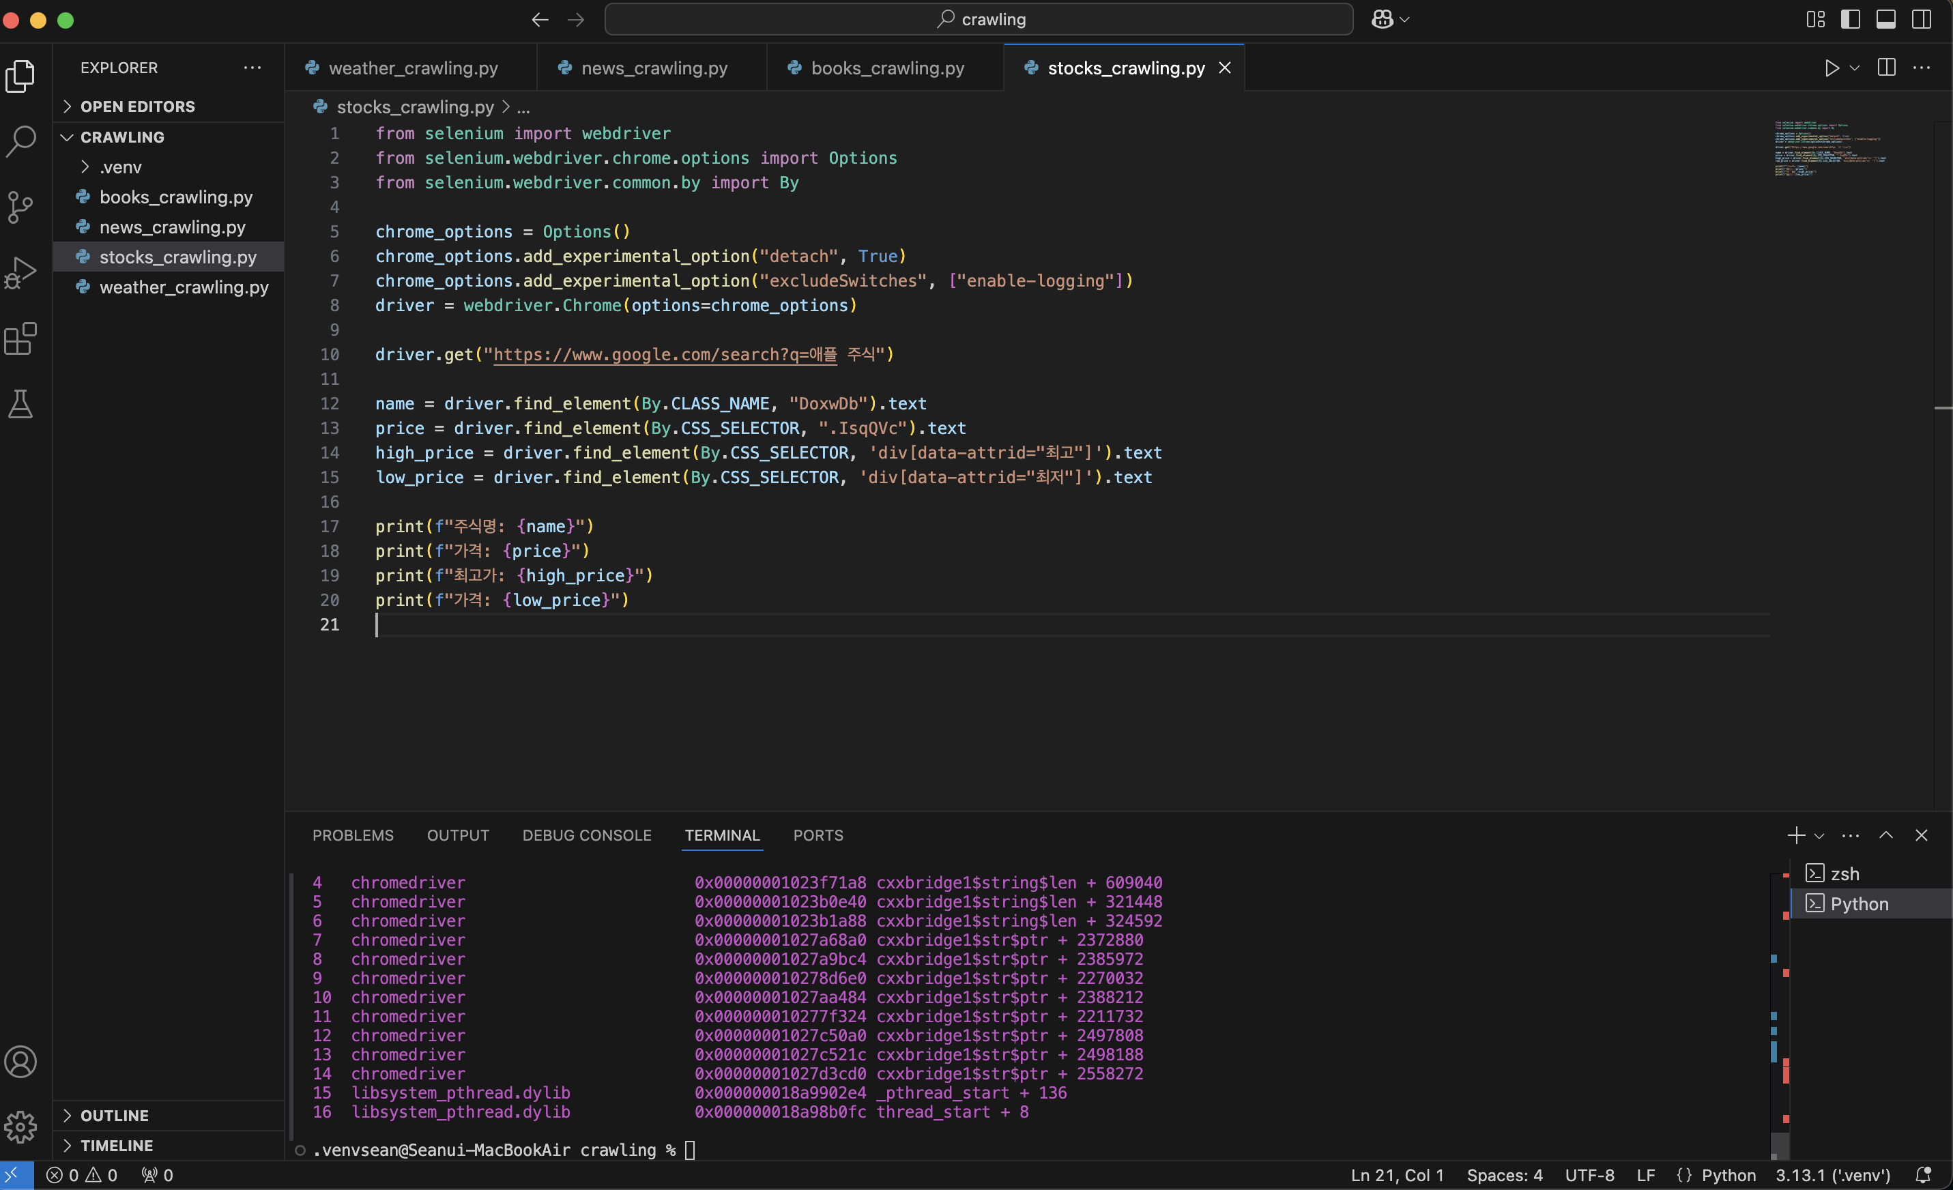Click the terminal scrollbar thumb
This screenshot has height=1190, width=1953.
[1780, 1146]
